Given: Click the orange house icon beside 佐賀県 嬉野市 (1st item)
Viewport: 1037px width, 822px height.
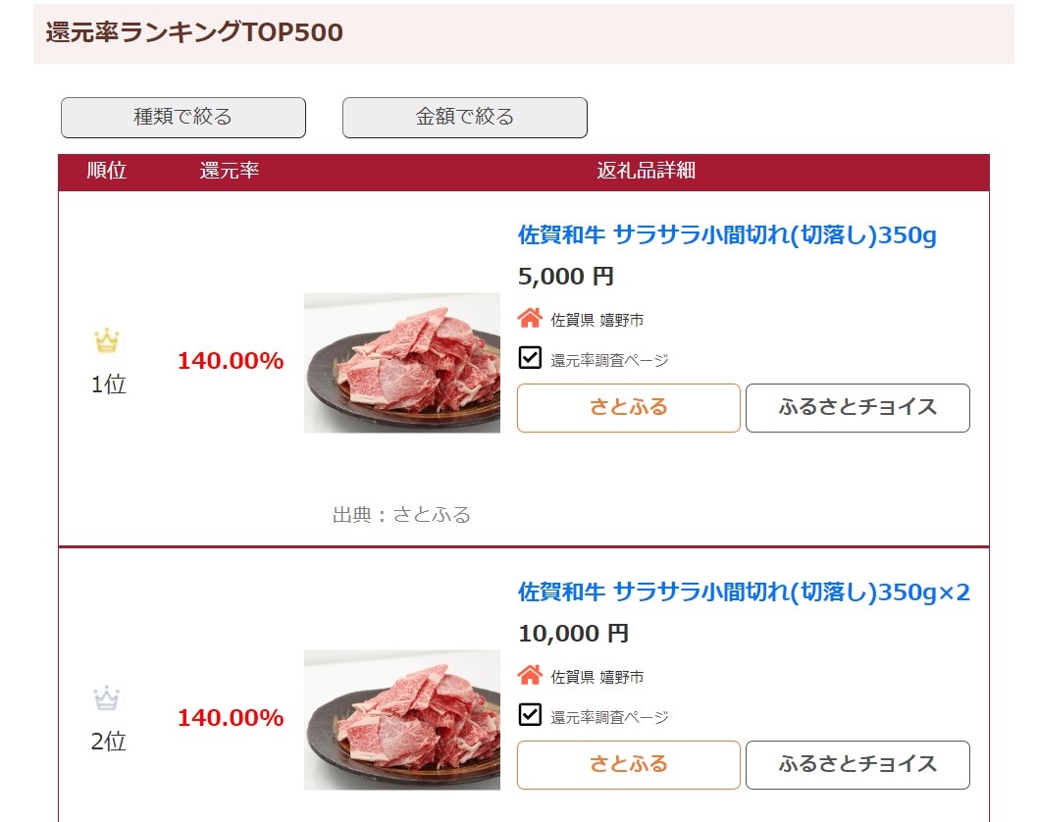Looking at the screenshot, I should pos(530,318).
